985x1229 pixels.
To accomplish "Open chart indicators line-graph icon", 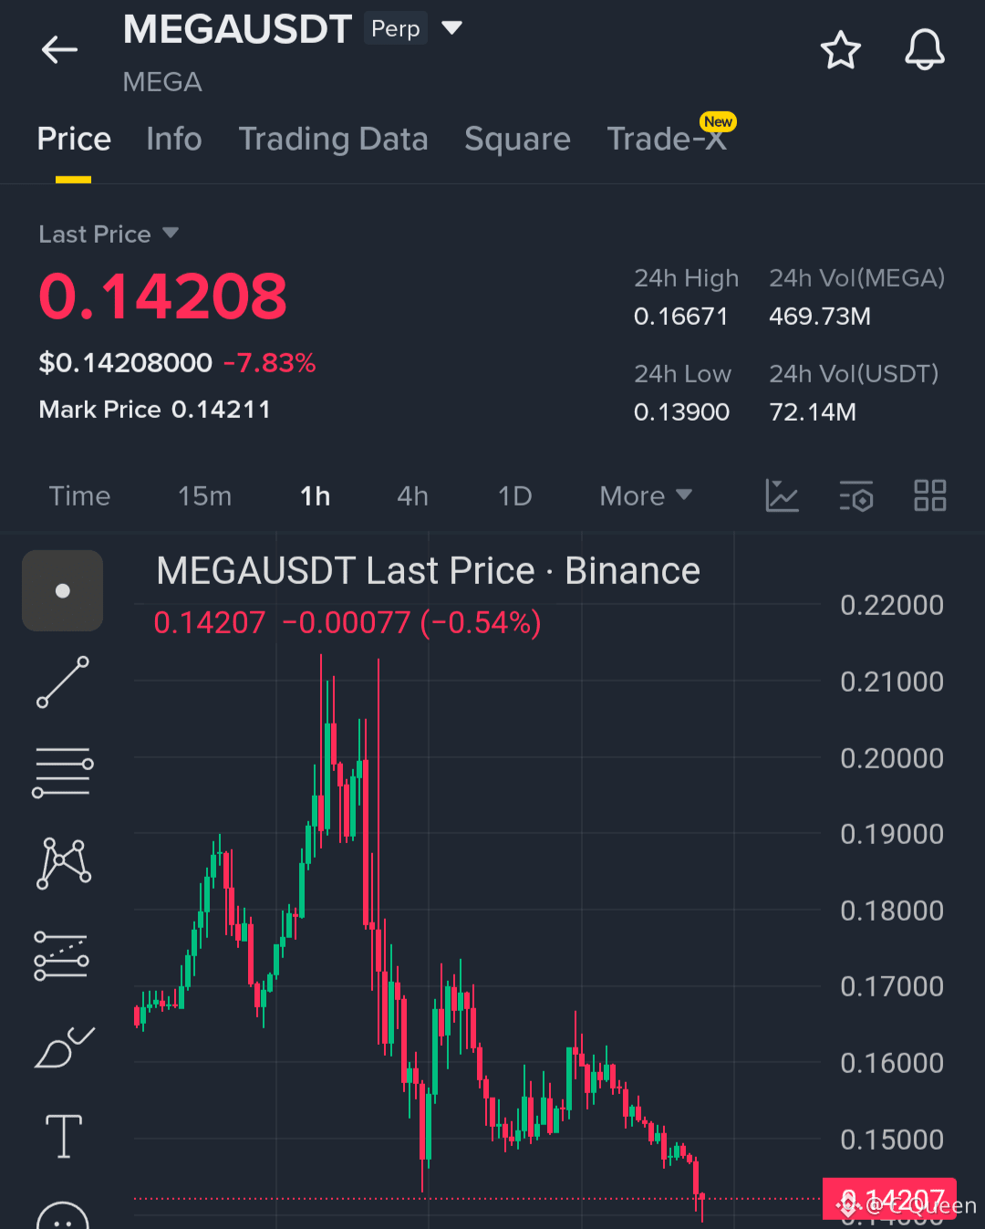I will pos(782,495).
